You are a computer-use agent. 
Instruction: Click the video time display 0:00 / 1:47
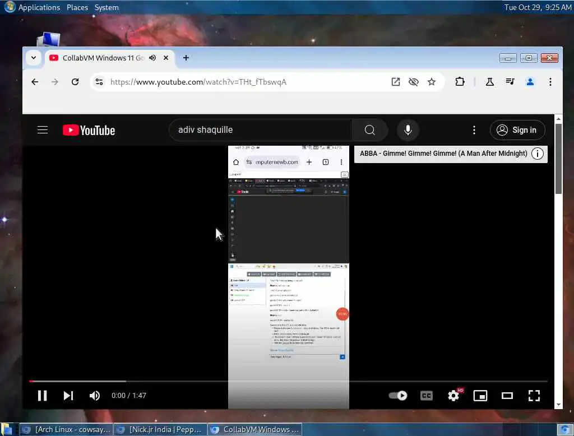click(129, 396)
